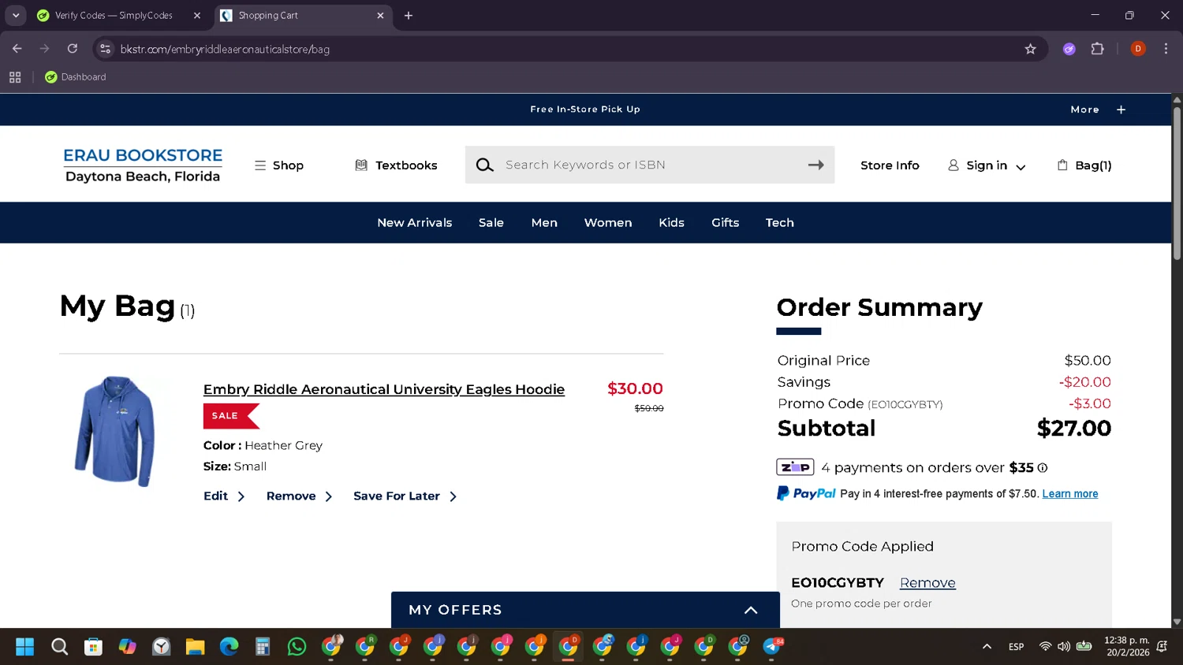Open the Kids category
1183x665 pixels.
coord(672,223)
